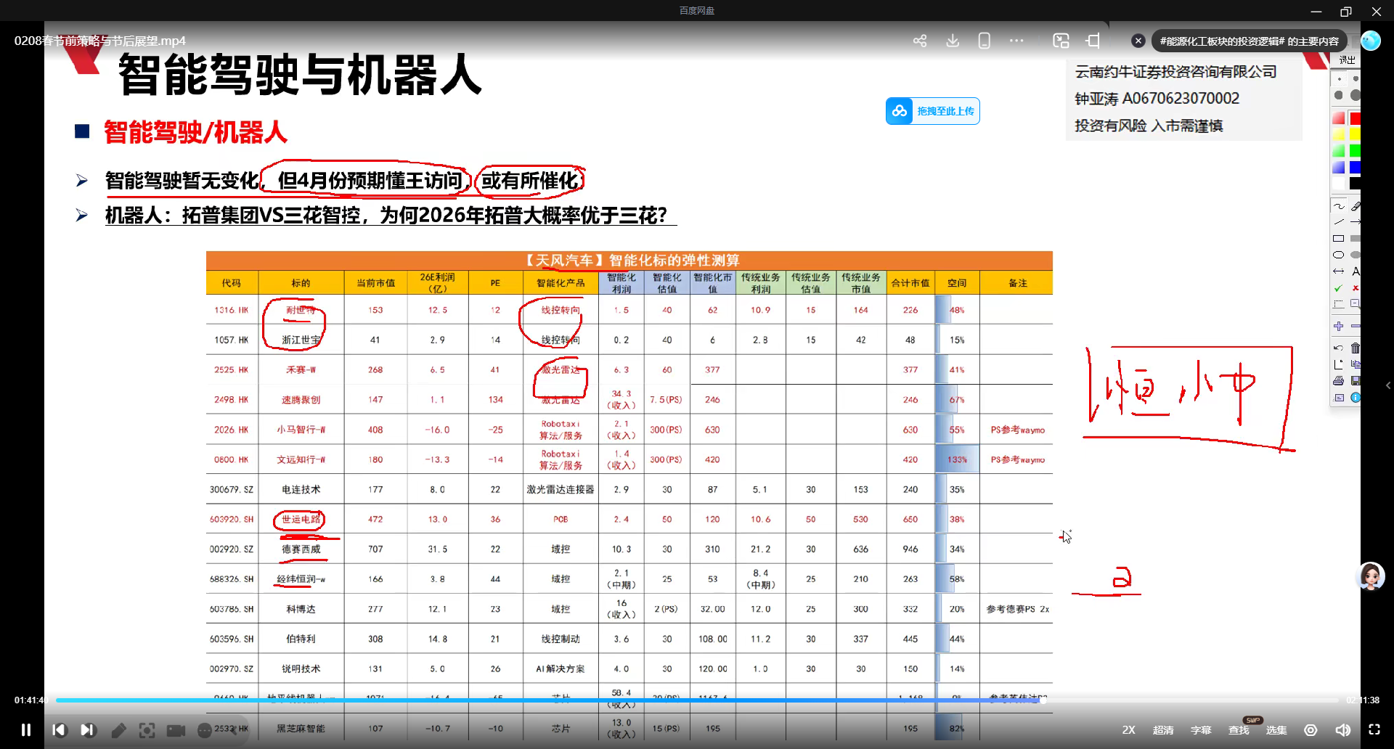
Task: Click the 德赛西威 table cell
Action: pyautogui.click(x=301, y=549)
